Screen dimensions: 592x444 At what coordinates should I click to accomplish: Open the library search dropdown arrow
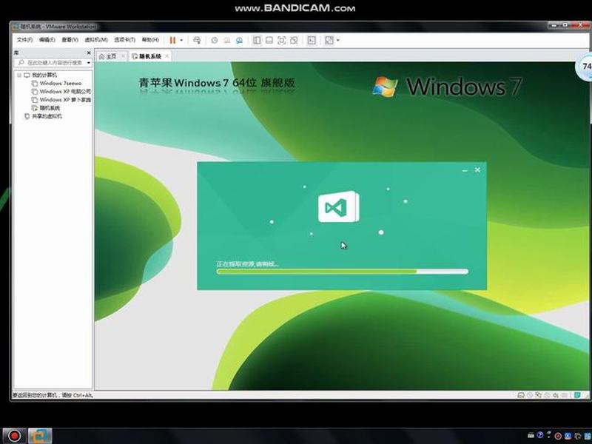[89, 62]
